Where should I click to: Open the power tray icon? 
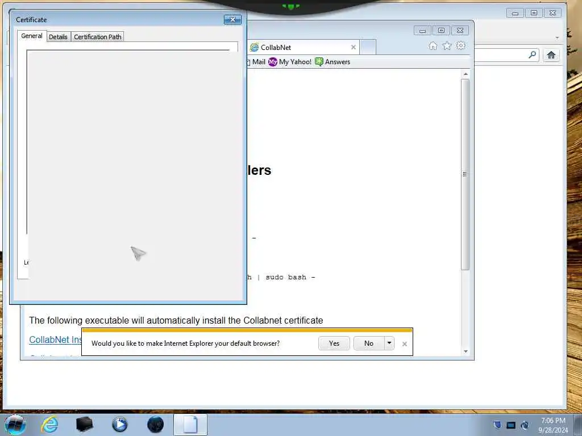click(x=525, y=425)
